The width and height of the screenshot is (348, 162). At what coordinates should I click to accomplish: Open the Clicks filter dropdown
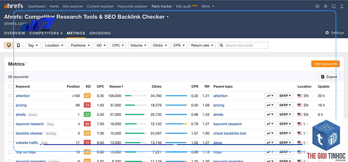click(160, 45)
